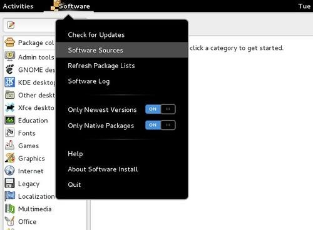
Task: Click the Office category icon
Action: point(9,221)
